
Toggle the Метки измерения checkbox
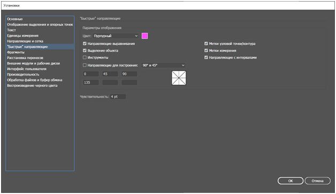206,51
